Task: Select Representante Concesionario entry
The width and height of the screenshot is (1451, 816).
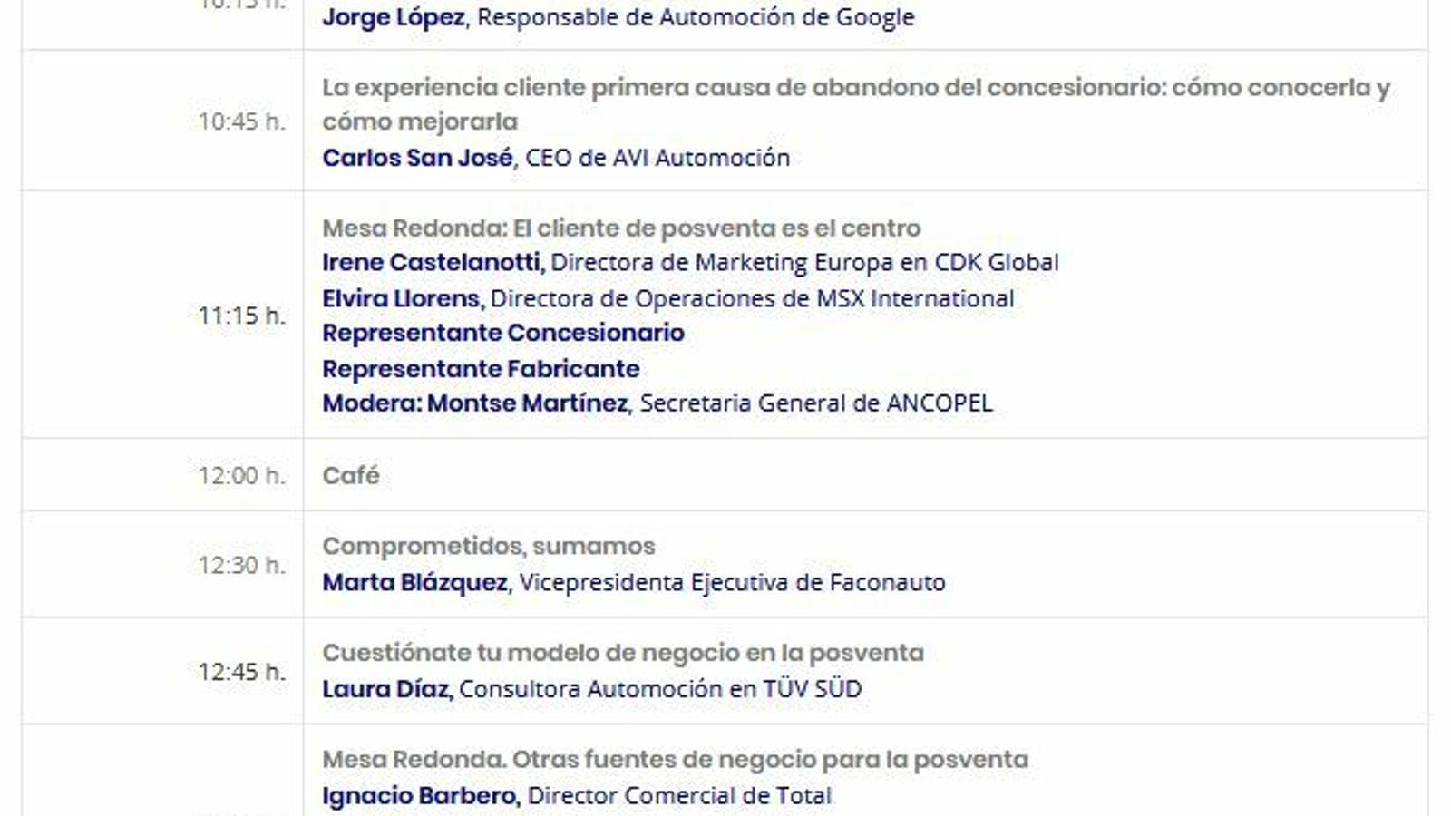Action: 503,333
